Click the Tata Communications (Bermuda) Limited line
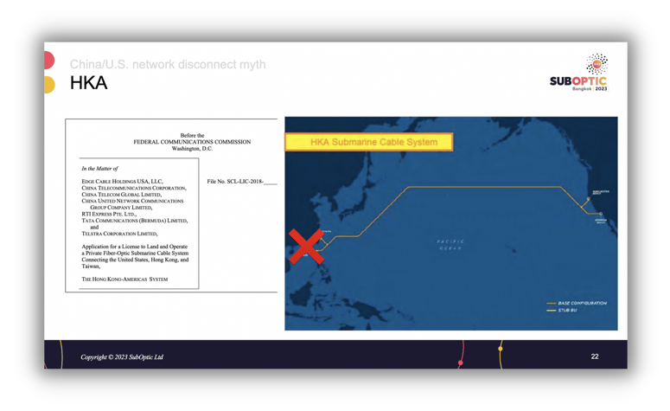 coord(134,221)
